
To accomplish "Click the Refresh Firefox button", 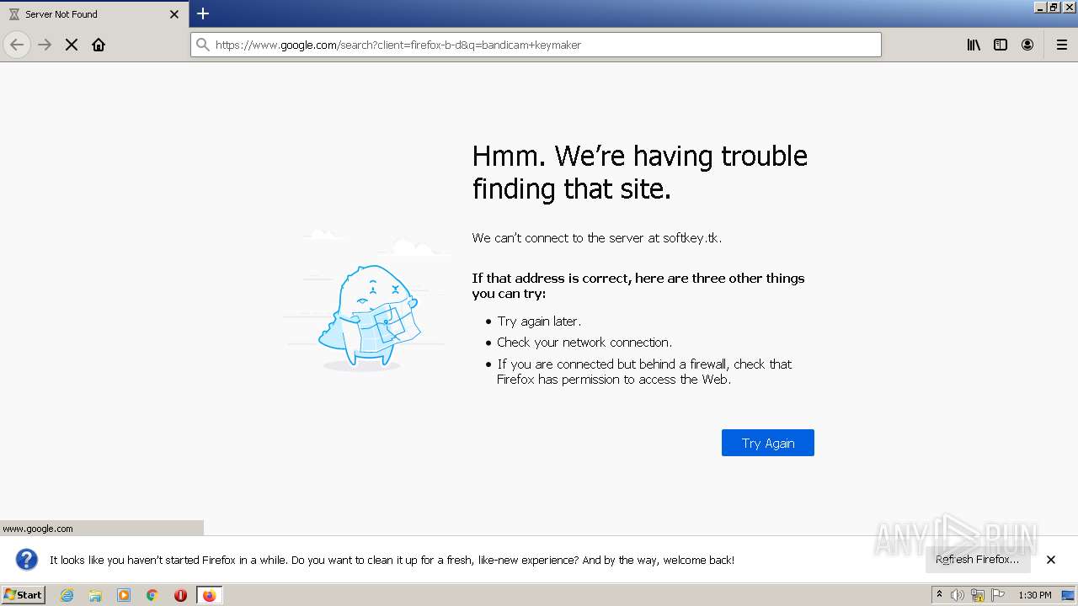I will point(978,560).
